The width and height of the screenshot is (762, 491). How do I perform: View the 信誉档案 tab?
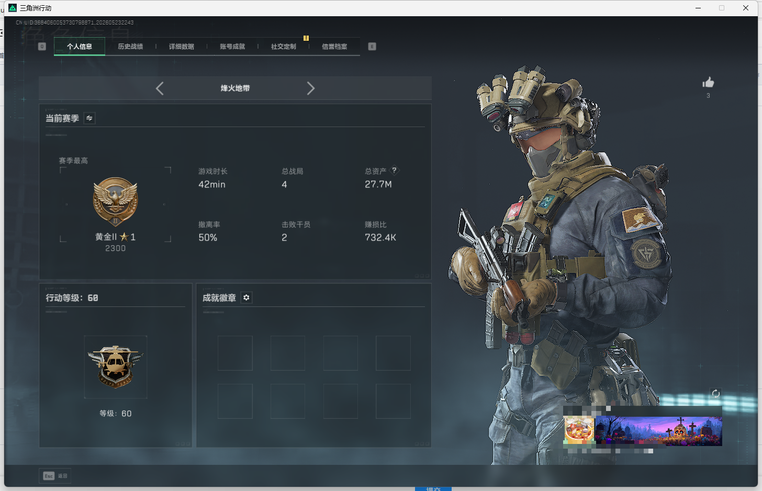(x=334, y=47)
